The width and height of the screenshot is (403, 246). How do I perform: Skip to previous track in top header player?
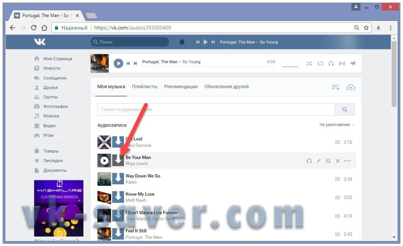click(x=198, y=42)
